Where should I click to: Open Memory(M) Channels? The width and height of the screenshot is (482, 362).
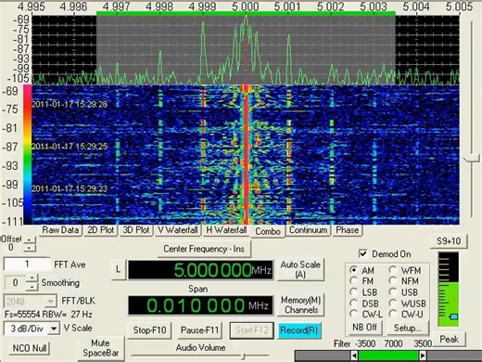pos(300,304)
